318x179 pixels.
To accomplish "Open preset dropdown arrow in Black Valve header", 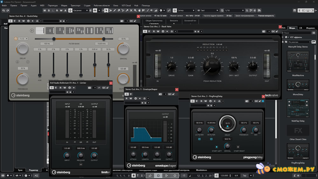I will point(201,31).
